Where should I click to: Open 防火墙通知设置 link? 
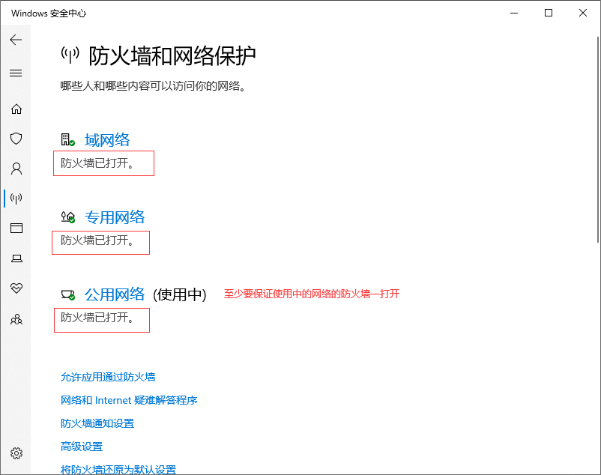pyautogui.click(x=97, y=423)
